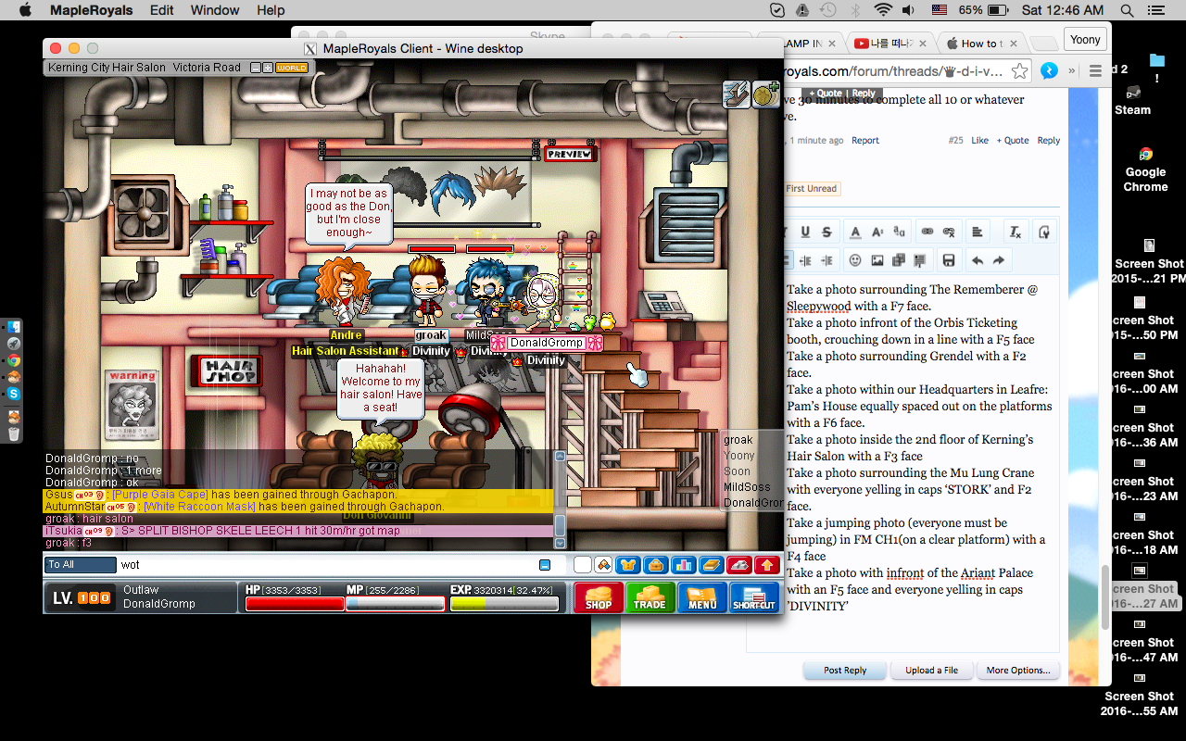Image resolution: width=1186 pixels, height=741 pixels.
Task: Open the Google Chrome desktop shortcut
Action: 1145,169
